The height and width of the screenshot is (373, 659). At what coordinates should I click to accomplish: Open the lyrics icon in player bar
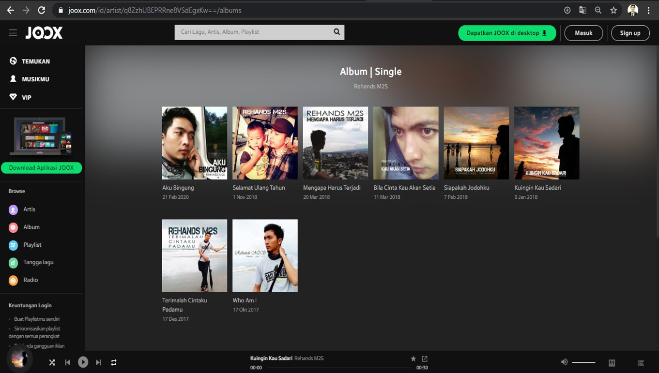click(612, 363)
